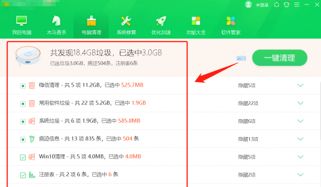The height and width of the screenshot is (187, 321).
Task: Select the 电脑清理 broom icon
Action: 91,21
